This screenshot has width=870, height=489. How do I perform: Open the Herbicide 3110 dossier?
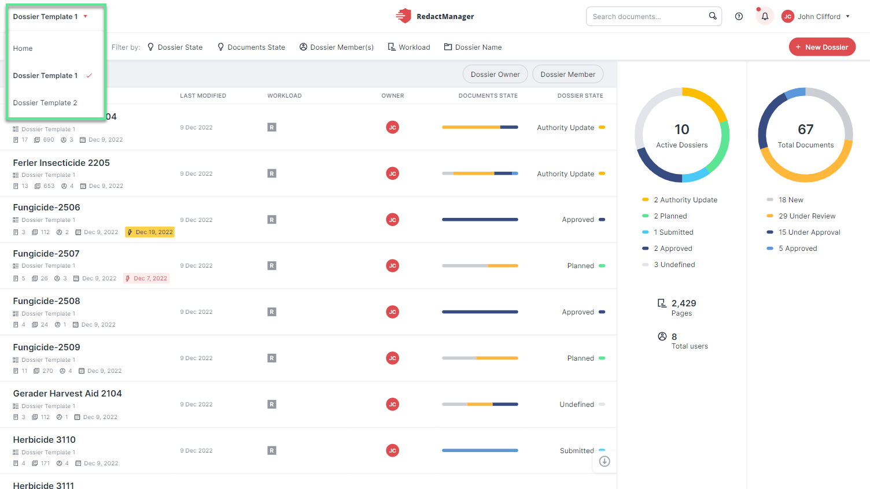click(x=45, y=440)
